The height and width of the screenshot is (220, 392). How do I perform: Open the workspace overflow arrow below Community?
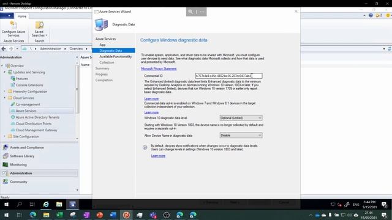pos(77,190)
